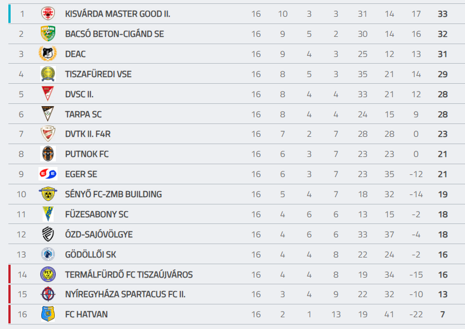Open Termálfürdő FC Tiszaújváros team link
Viewport: 465px width, 329px height.
pyautogui.click(x=129, y=275)
